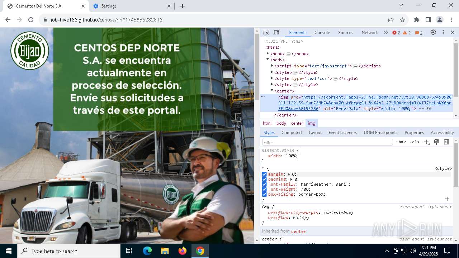The image size is (459, 258).
Task: Close the DevTools panel
Action: tap(453, 32)
